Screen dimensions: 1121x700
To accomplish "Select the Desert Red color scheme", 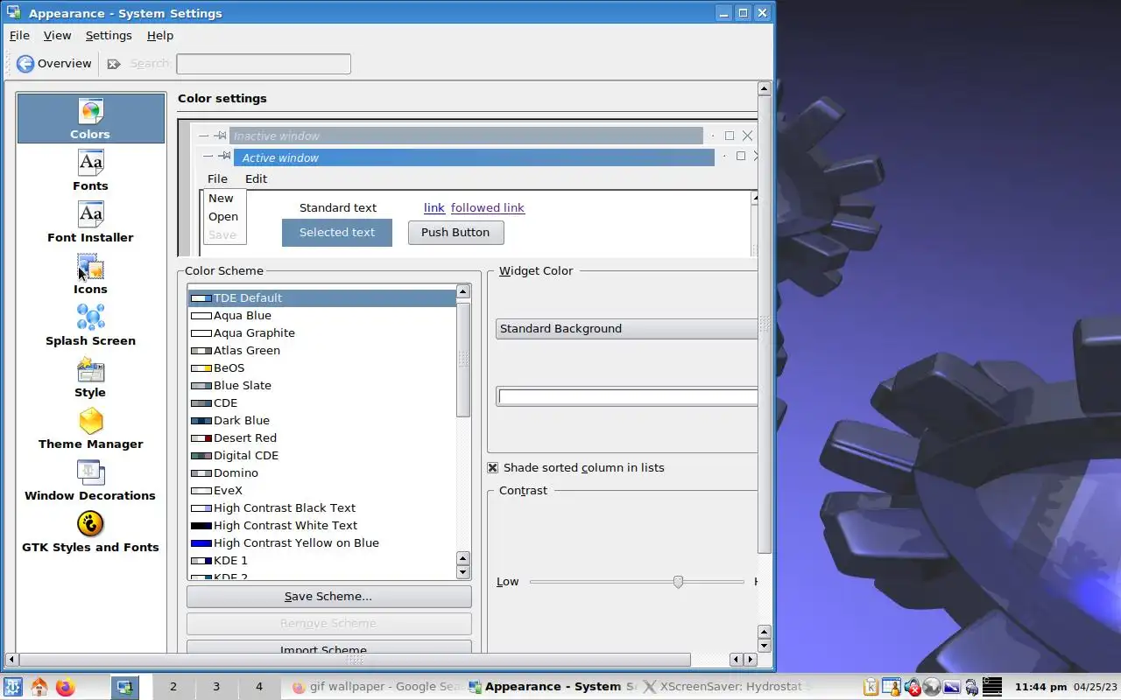I will (321, 438).
